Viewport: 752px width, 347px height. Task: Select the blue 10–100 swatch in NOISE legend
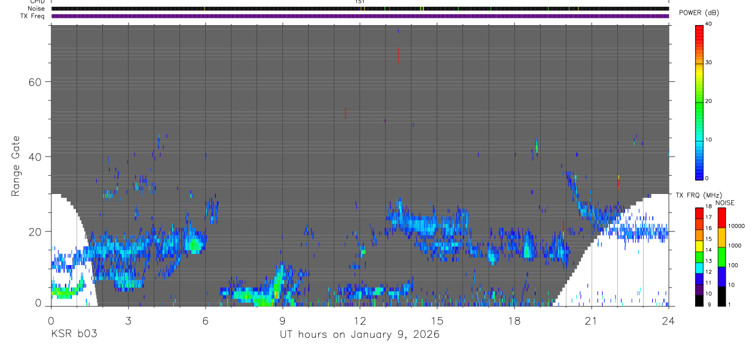721,277
